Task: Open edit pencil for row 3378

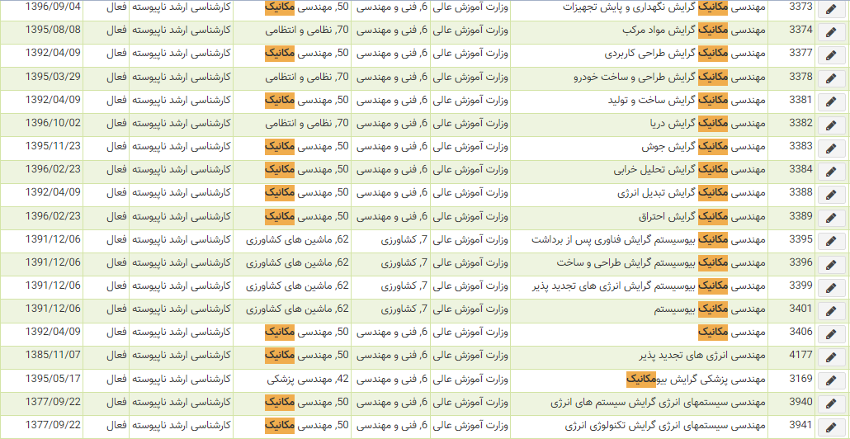Action: (831, 78)
